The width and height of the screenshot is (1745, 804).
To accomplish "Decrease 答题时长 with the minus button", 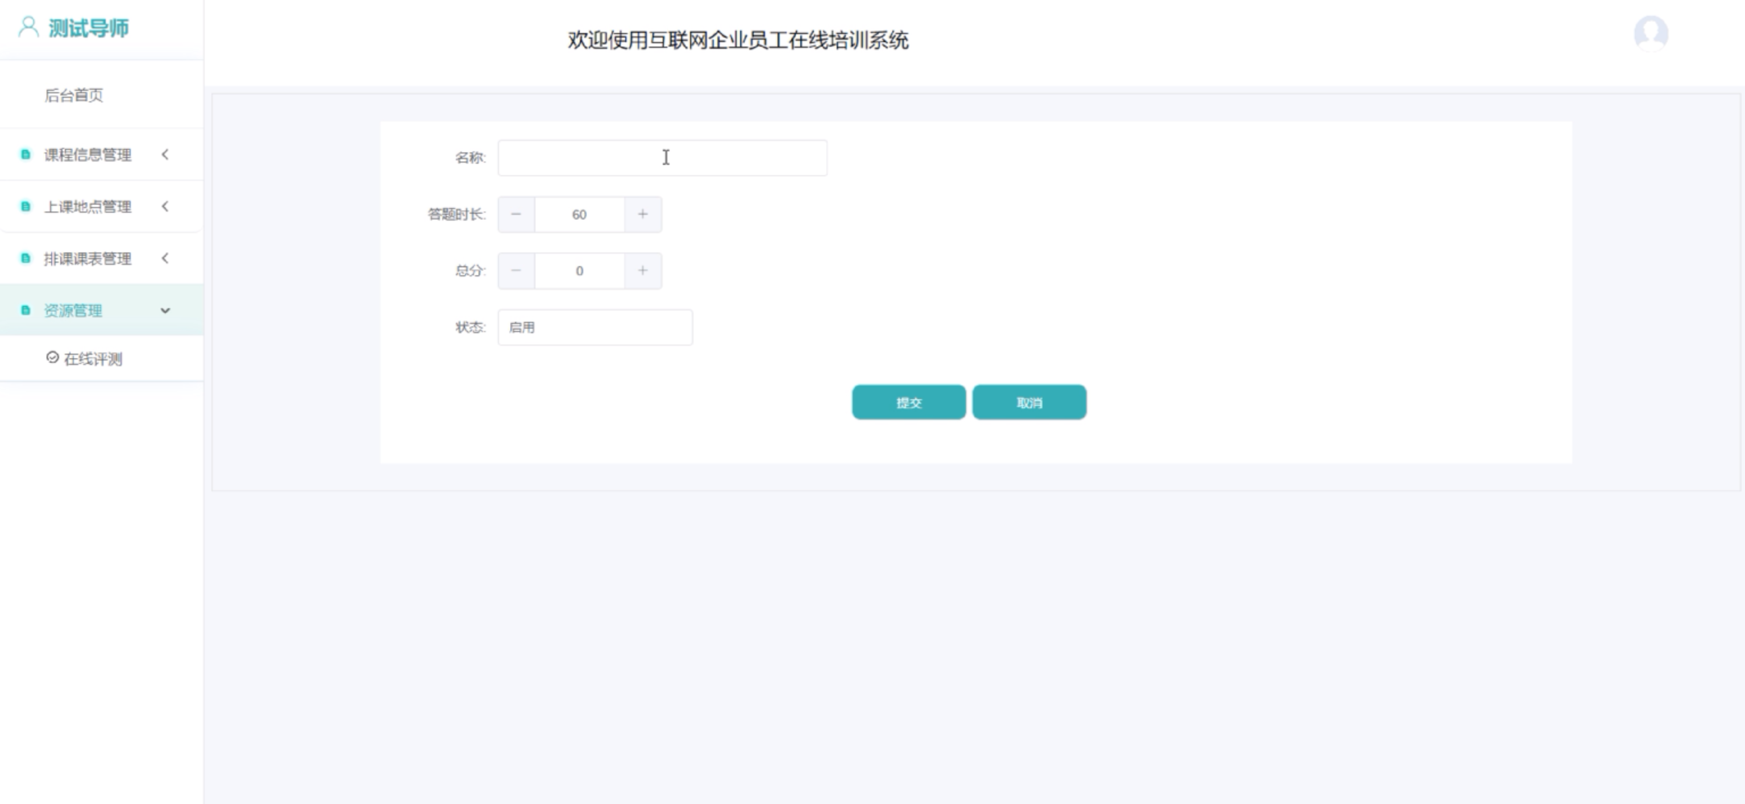I will 516,214.
